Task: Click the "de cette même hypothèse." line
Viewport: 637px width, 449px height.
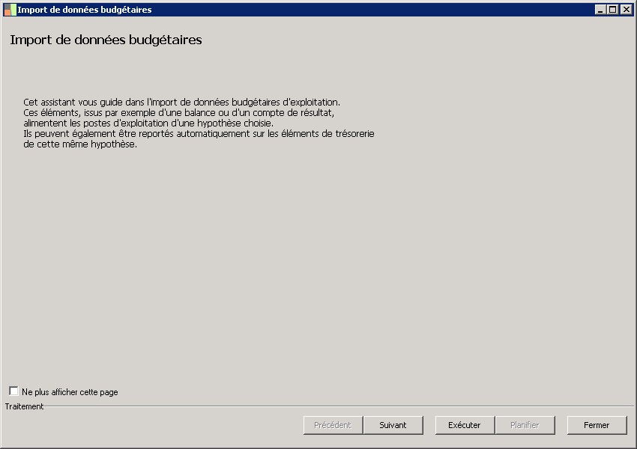Action: [x=80, y=144]
